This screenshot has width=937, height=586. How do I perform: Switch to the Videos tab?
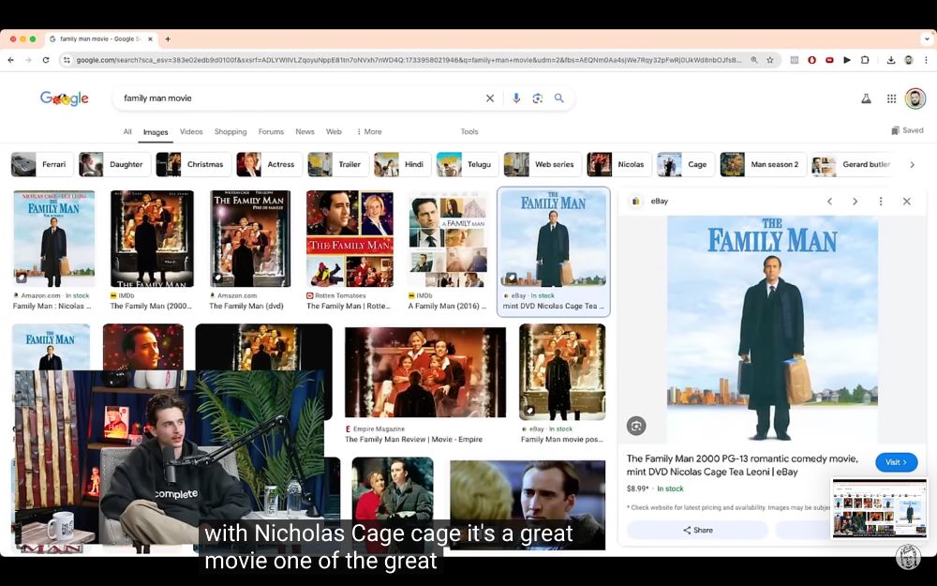pyautogui.click(x=191, y=131)
